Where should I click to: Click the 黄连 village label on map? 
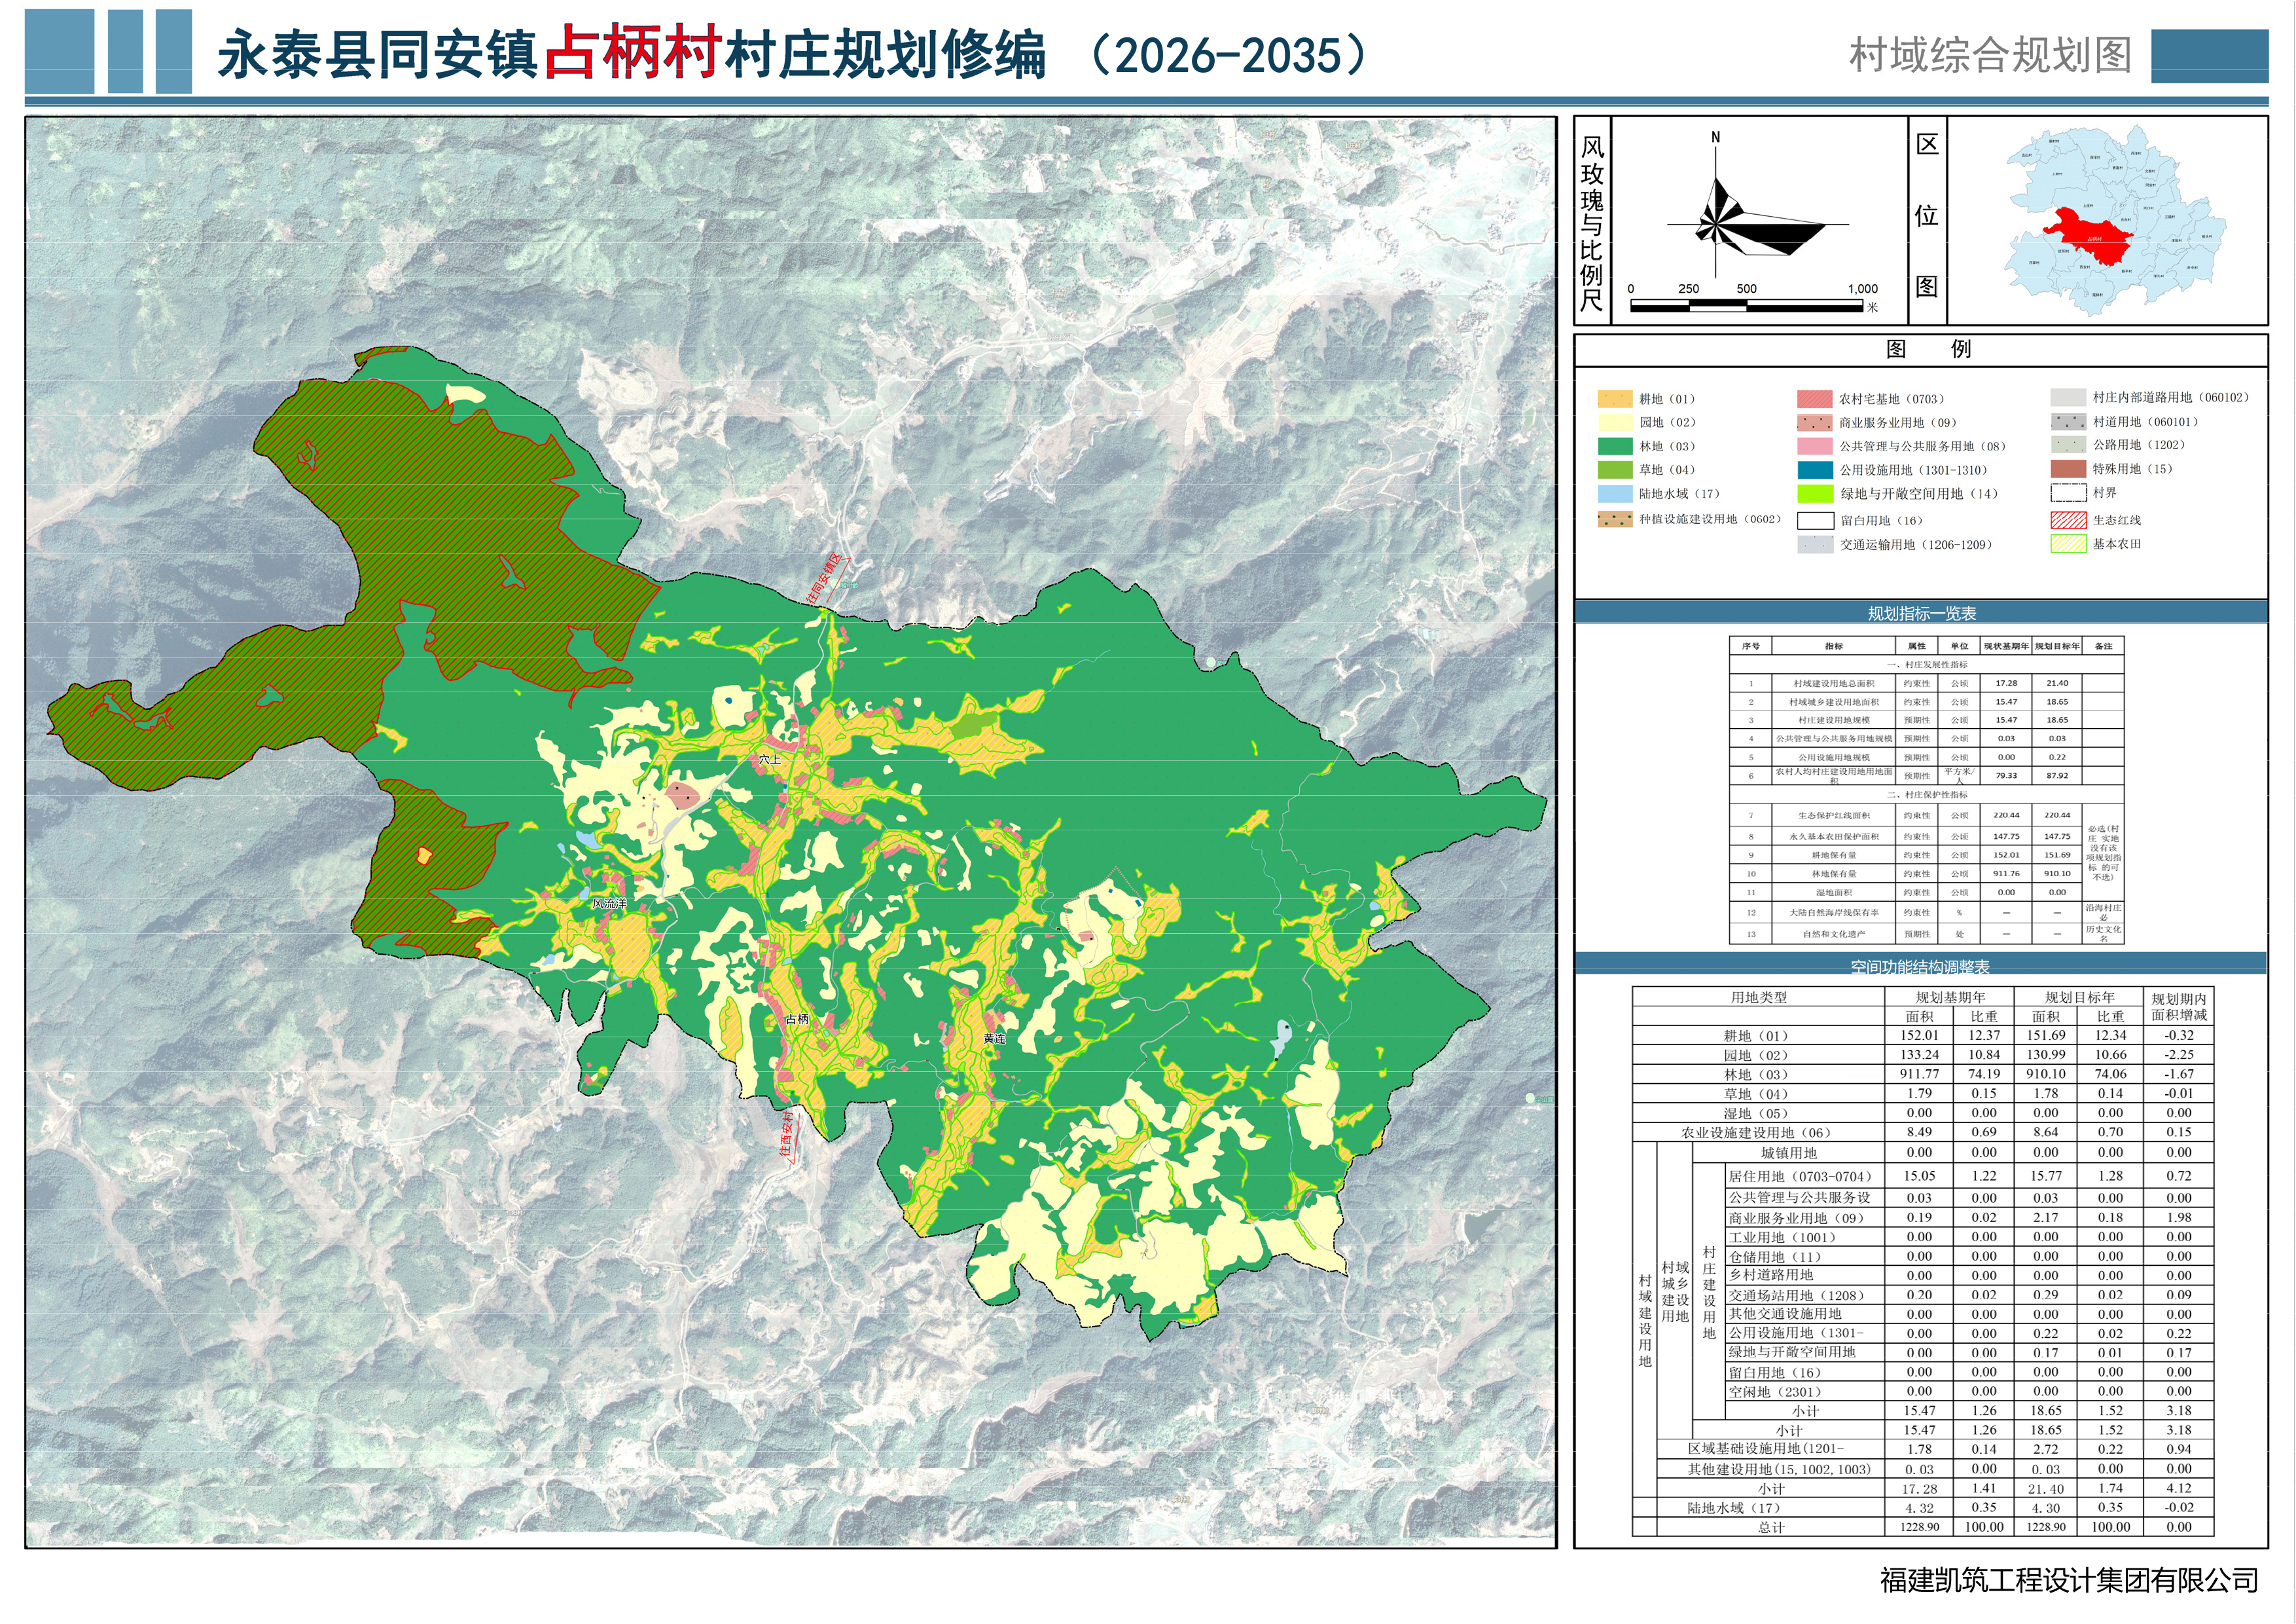coord(994,1039)
